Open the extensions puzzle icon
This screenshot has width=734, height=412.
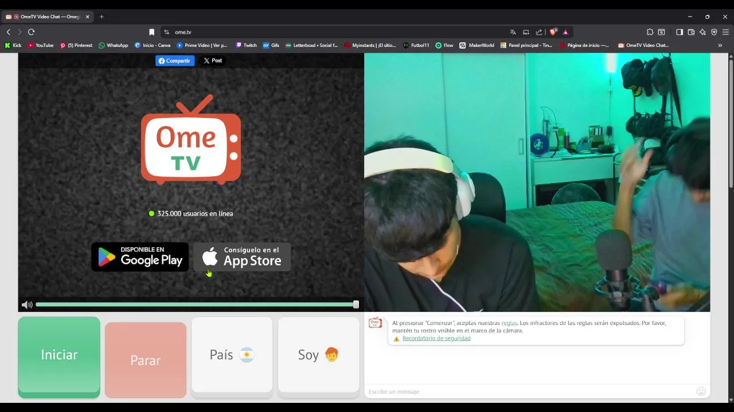pyautogui.click(x=650, y=32)
